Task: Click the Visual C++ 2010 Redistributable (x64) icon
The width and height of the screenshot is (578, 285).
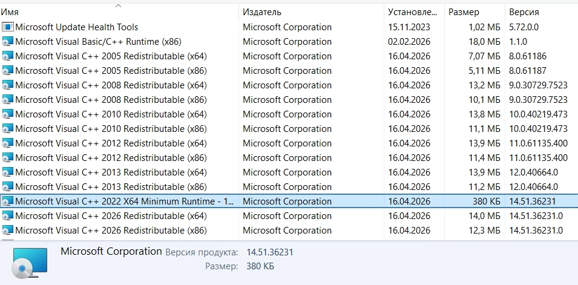Action: click(x=8, y=114)
